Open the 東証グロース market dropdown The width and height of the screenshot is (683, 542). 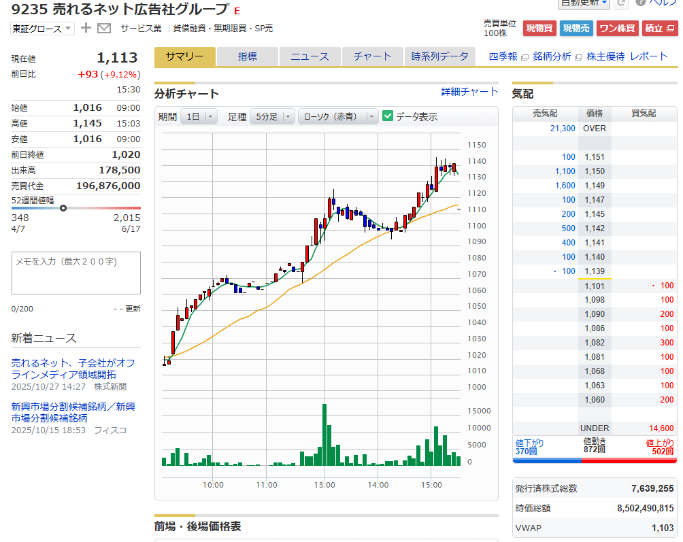point(42,29)
